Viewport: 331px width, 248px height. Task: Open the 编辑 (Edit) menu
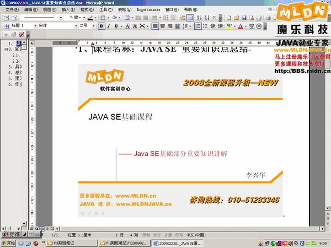[x=31, y=10]
